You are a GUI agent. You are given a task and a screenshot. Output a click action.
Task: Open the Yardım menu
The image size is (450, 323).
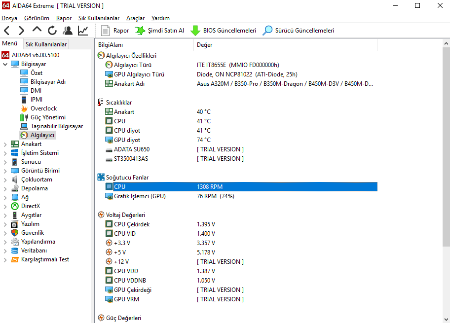pos(160,18)
